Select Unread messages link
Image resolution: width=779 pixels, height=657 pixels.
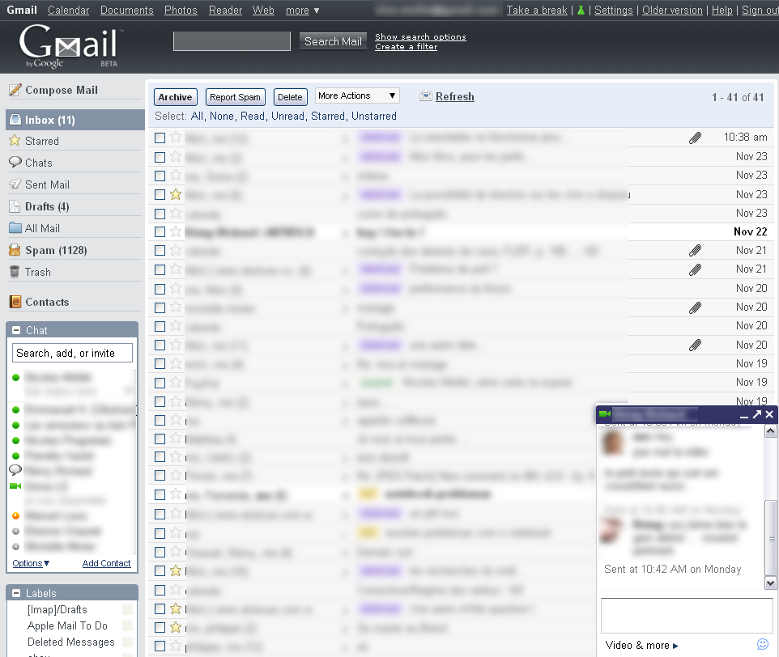[287, 117]
